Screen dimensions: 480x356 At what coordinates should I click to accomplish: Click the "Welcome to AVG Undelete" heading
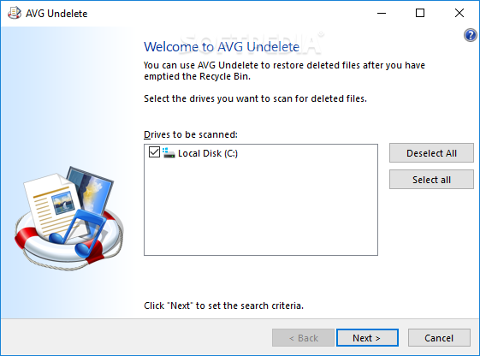pyautogui.click(x=222, y=47)
